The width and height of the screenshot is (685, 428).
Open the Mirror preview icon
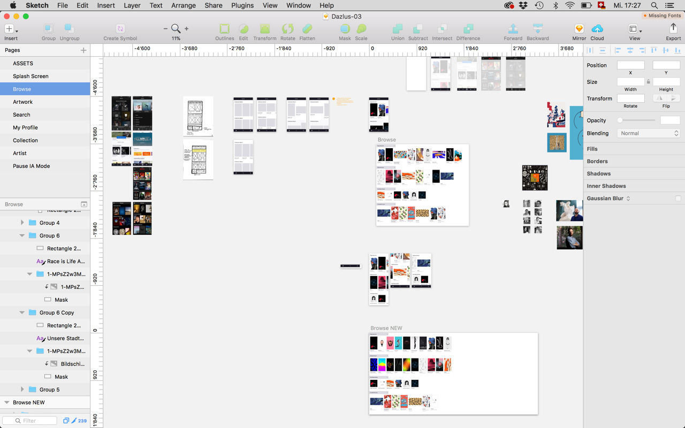[579, 29]
